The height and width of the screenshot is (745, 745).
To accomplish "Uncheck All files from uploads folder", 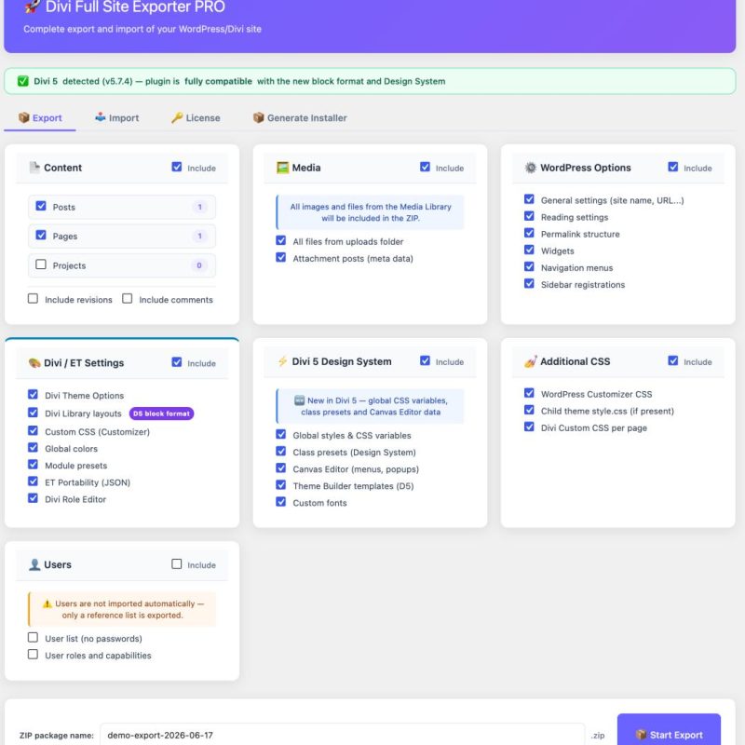I will [281, 240].
